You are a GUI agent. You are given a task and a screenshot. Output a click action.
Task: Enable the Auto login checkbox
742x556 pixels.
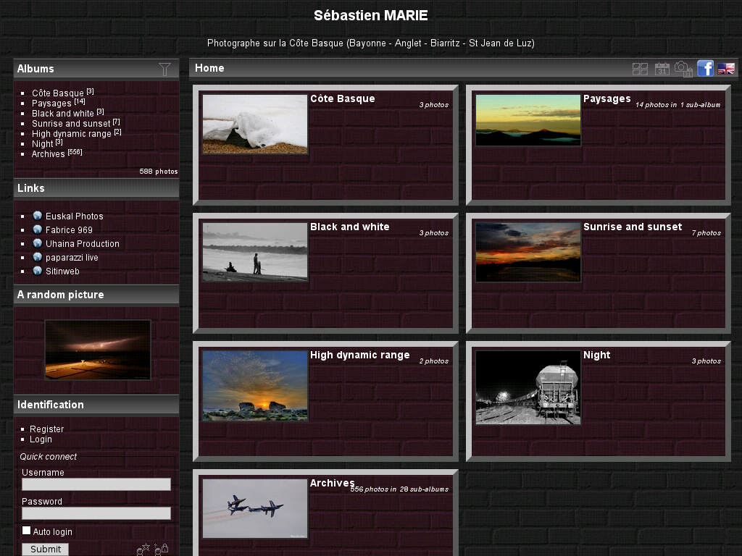coord(26,531)
